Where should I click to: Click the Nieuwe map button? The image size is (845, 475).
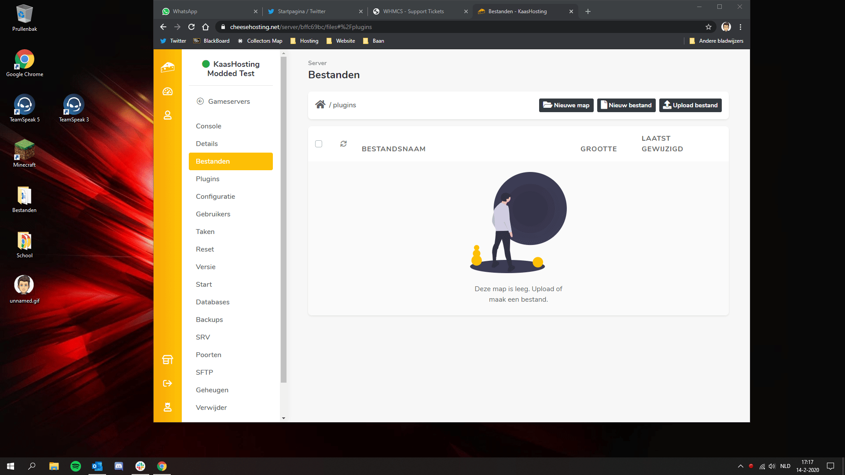point(566,105)
